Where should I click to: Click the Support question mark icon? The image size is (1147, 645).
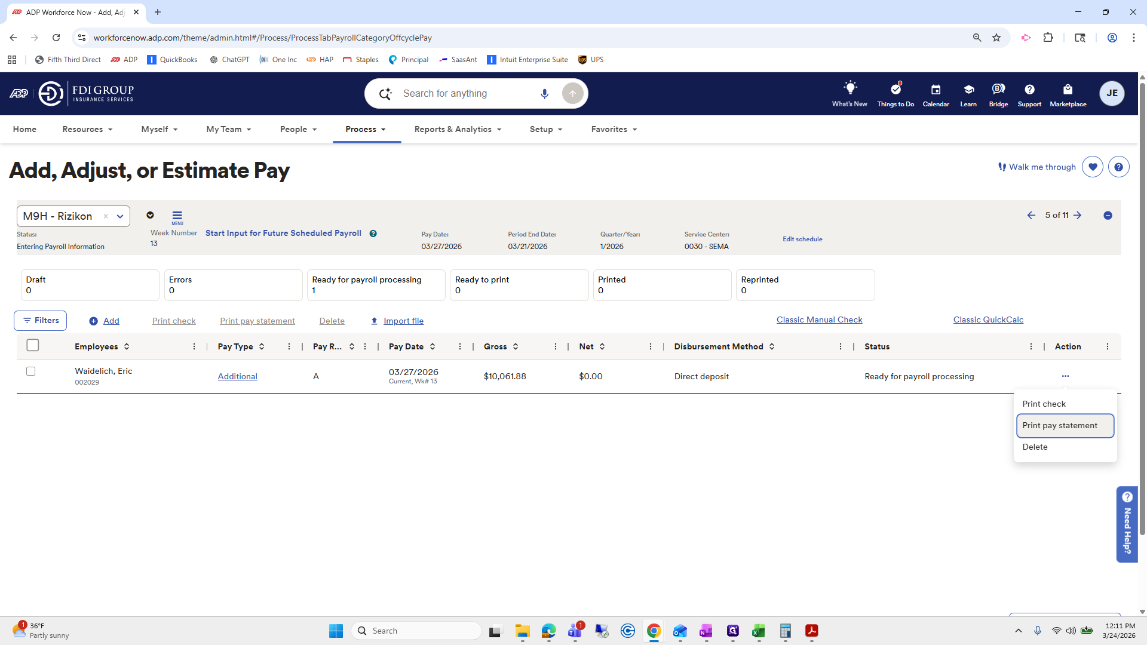click(1029, 90)
